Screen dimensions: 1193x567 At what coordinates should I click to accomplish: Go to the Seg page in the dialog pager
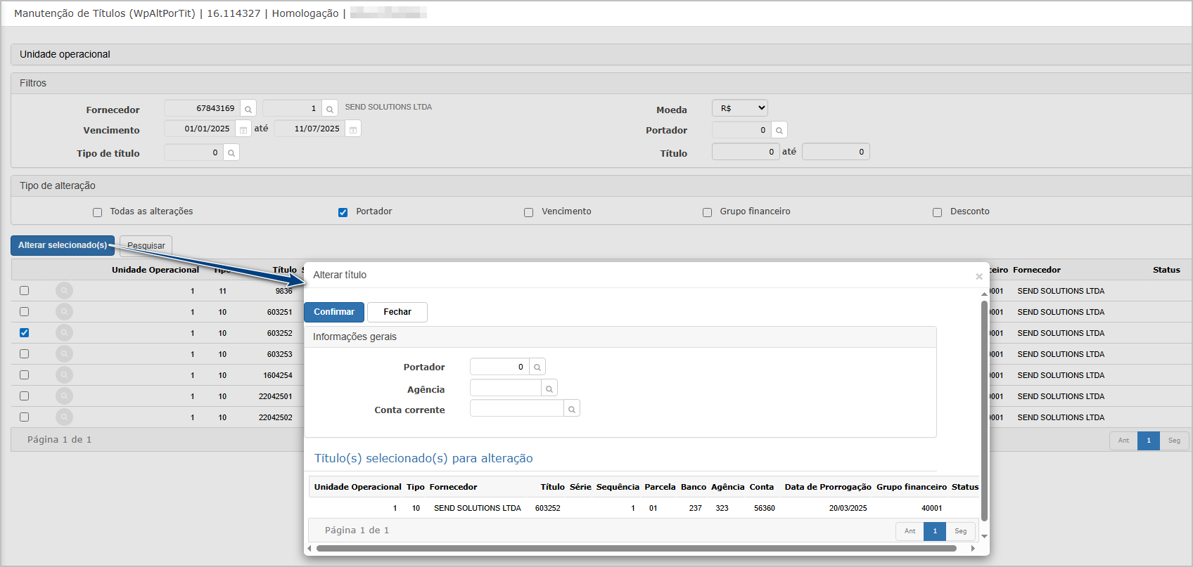point(961,531)
